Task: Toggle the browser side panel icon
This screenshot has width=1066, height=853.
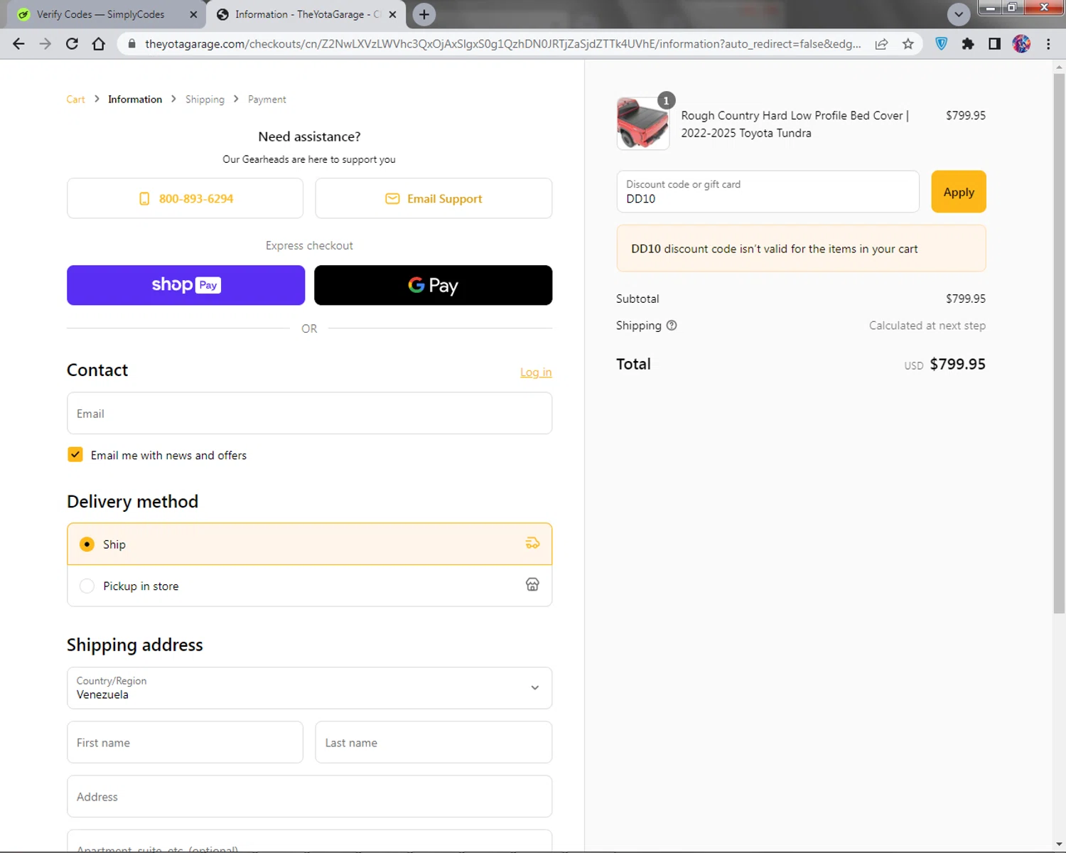Action: click(995, 44)
